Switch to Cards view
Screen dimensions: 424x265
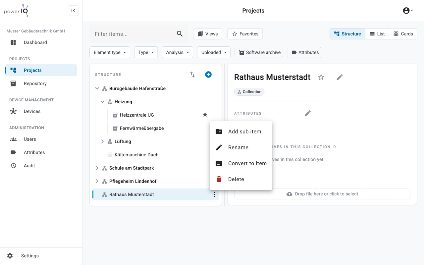point(403,34)
